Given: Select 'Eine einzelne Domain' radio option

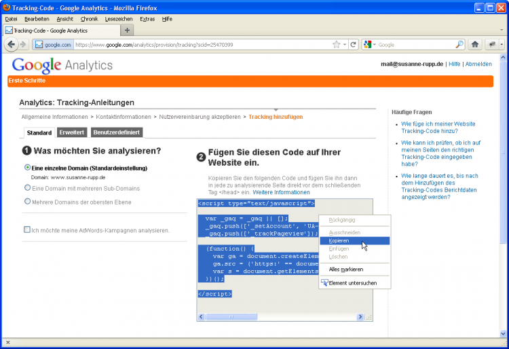Looking at the screenshot, I should coord(27,167).
